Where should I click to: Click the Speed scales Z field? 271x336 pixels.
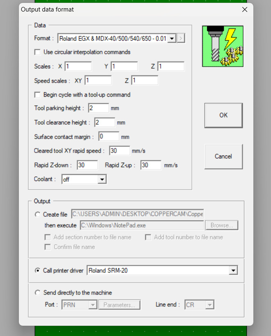point(145,80)
